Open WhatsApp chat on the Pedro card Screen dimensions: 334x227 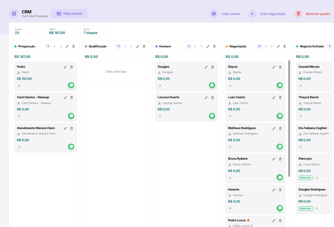pos(71,85)
